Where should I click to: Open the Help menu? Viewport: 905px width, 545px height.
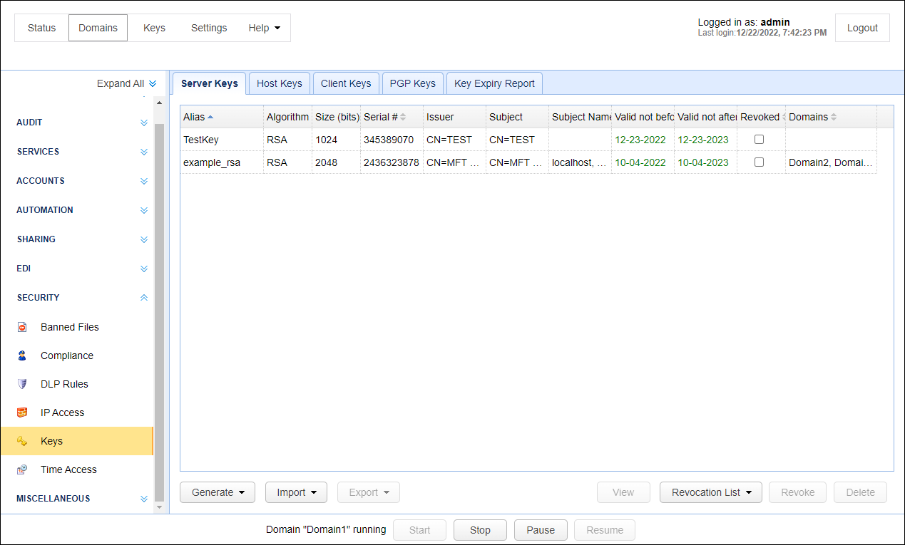pyautogui.click(x=264, y=28)
